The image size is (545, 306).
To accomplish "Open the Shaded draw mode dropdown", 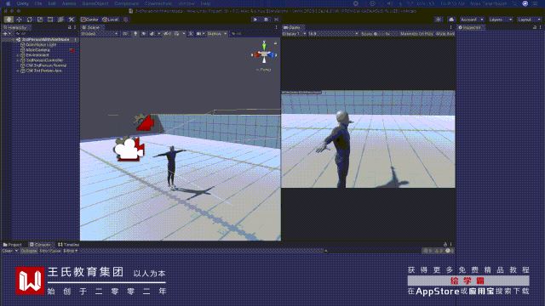I will [x=100, y=34].
